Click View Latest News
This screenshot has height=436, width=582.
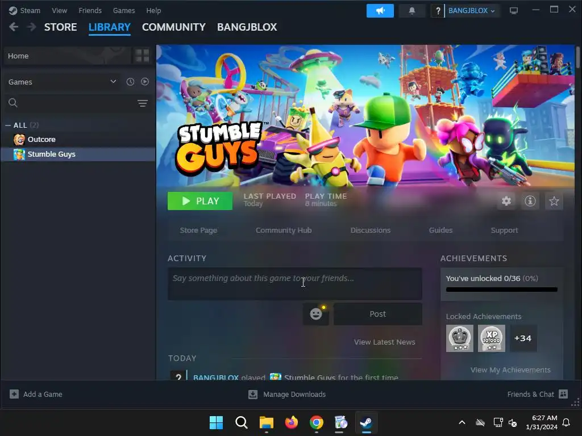[x=385, y=342]
